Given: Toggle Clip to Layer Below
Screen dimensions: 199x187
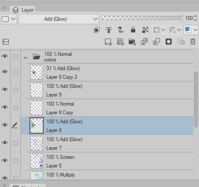Looking at the screenshot, I should (97, 30).
